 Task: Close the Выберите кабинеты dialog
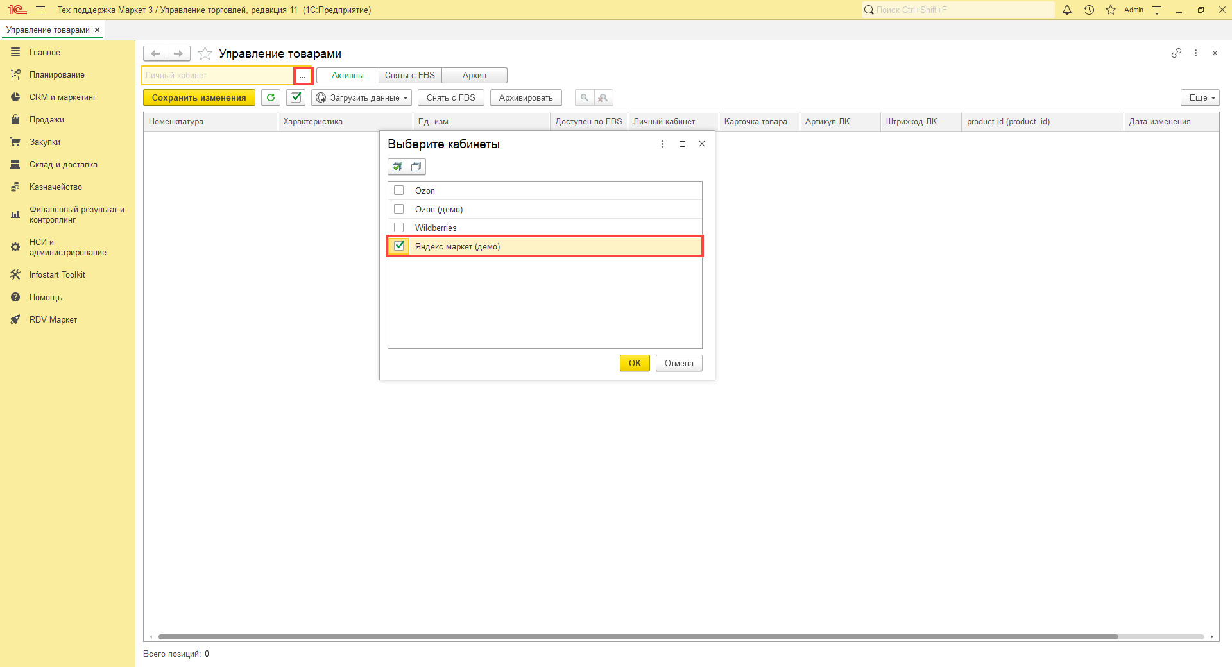tap(702, 144)
